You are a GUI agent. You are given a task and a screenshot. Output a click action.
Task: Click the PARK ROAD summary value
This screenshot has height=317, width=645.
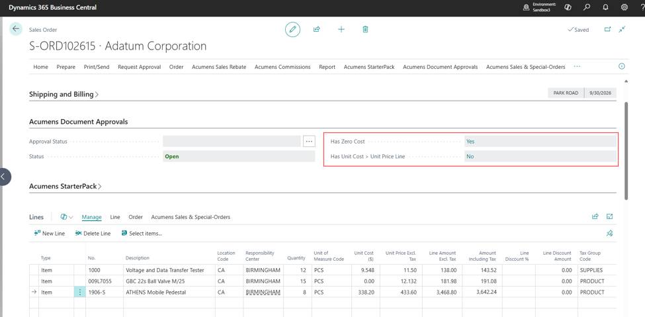pos(566,93)
